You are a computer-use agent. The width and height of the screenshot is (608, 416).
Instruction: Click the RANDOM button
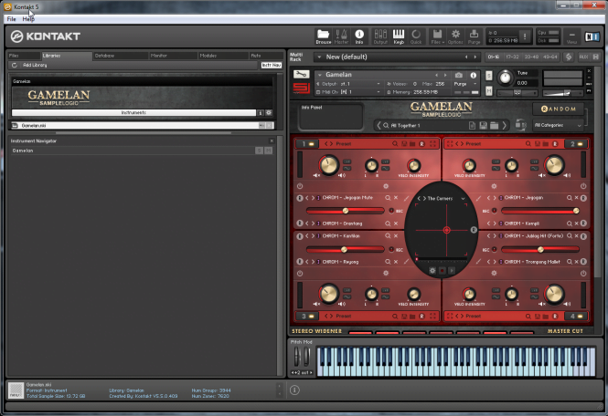[559, 109]
